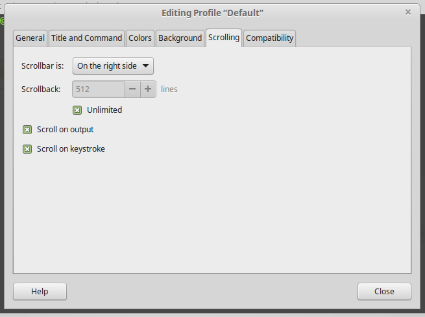The height and width of the screenshot is (317, 425).
Task: Click the "lines" unit label
Action: click(x=169, y=89)
